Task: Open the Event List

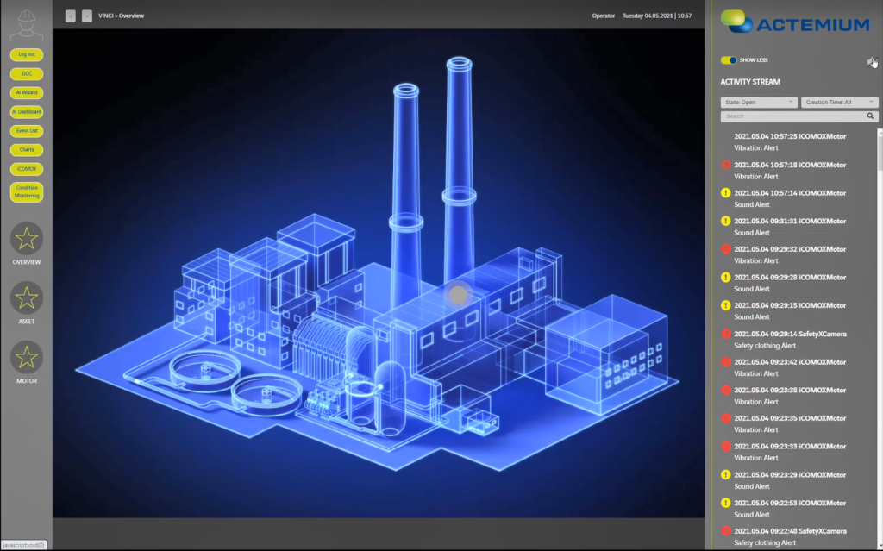Action: pos(26,130)
